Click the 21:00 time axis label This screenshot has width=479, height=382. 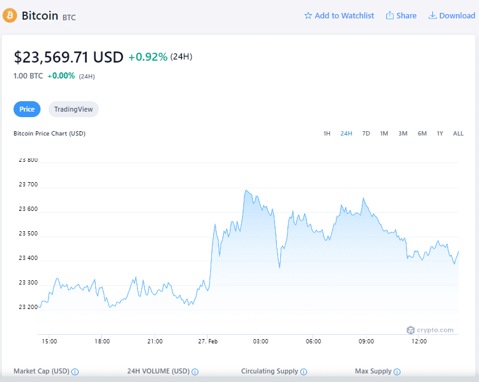(155, 341)
